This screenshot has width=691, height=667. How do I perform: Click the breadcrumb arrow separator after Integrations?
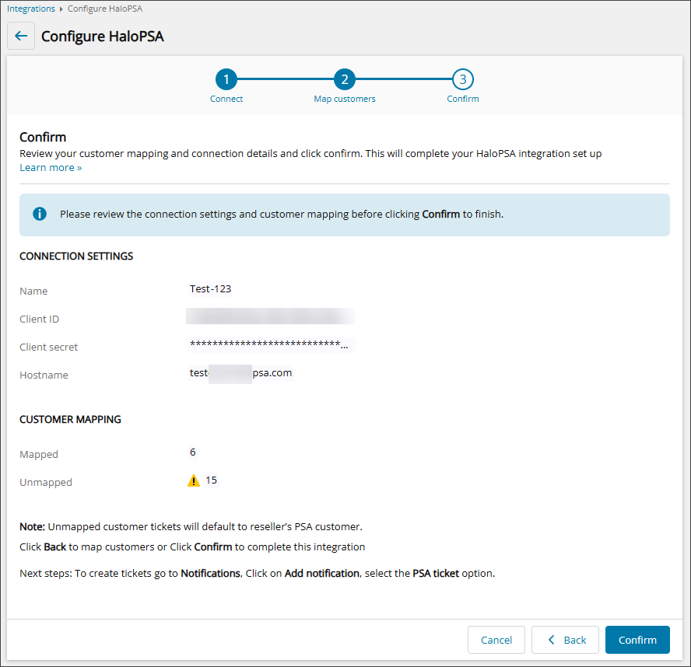pyautogui.click(x=61, y=9)
